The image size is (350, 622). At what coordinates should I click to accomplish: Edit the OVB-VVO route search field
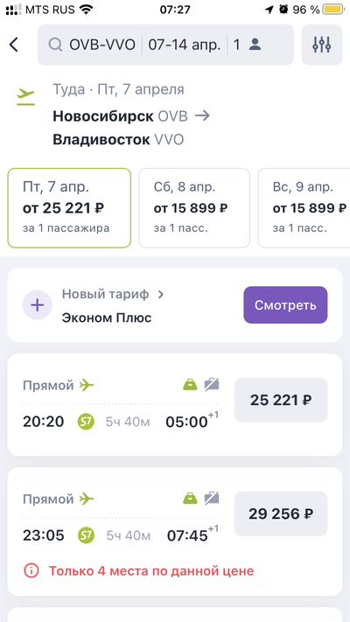coord(102,45)
